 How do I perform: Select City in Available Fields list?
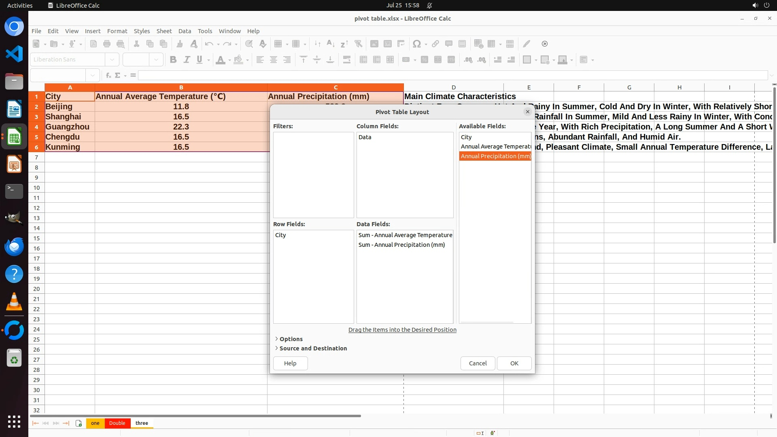pyautogui.click(x=466, y=137)
